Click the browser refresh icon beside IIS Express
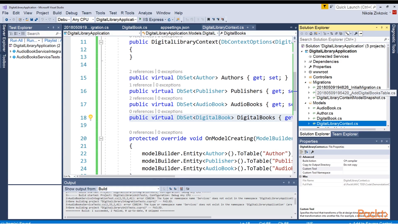This screenshot has height=224, width=398. 169,20
